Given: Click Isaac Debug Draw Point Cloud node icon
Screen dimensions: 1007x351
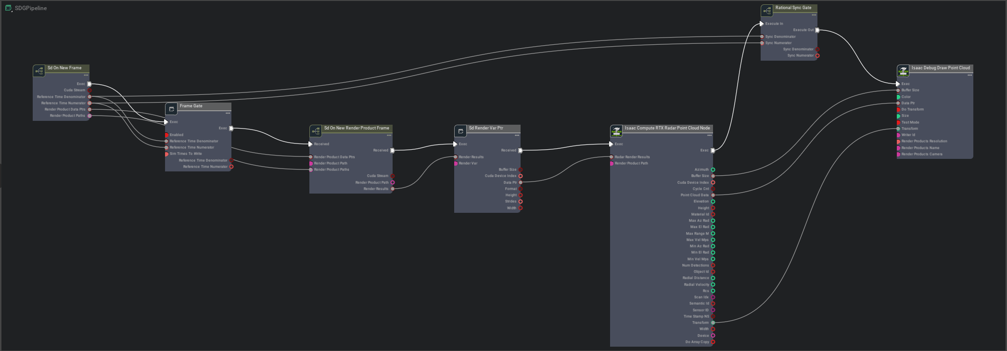Looking at the screenshot, I should [x=903, y=71].
